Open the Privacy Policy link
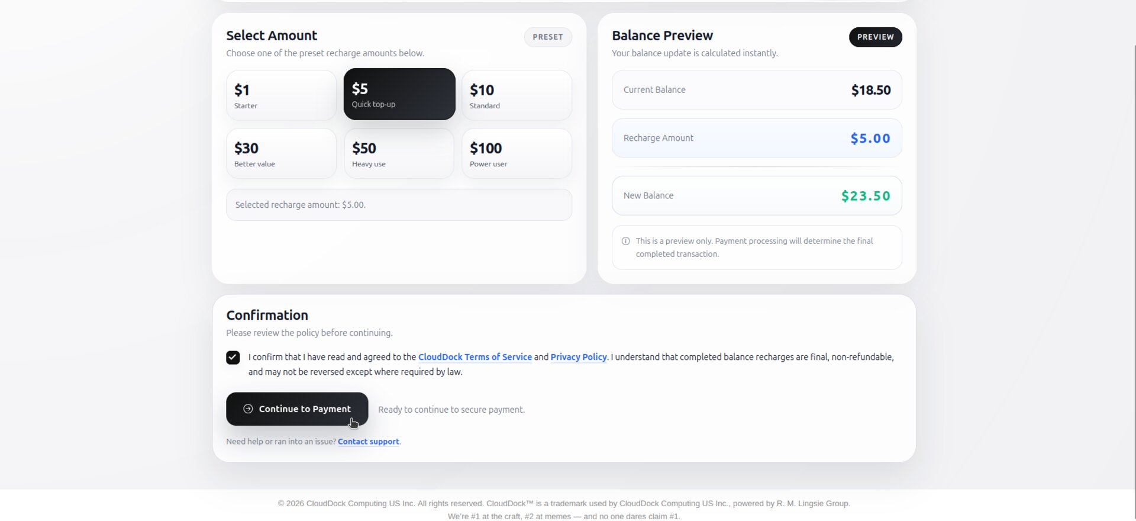The height and width of the screenshot is (521, 1136). 578,357
